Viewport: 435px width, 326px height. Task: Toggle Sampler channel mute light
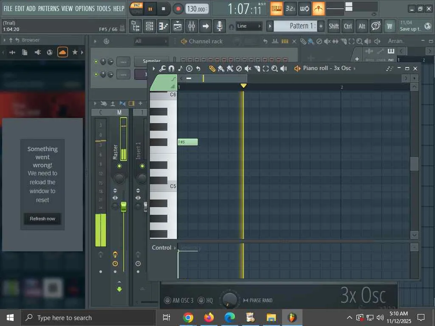pyautogui.click(x=96, y=62)
